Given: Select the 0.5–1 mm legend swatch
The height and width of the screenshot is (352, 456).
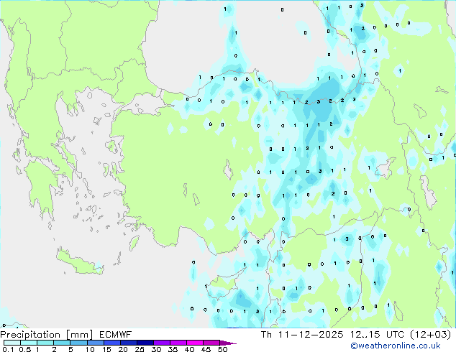Looking at the screenshot, I should tap(29, 343).
